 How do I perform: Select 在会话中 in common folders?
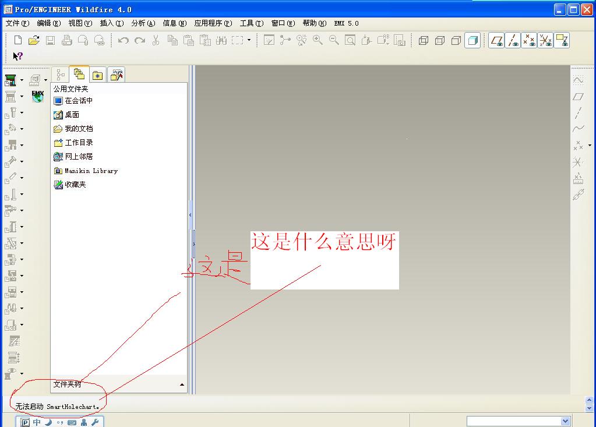[x=73, y=101]
